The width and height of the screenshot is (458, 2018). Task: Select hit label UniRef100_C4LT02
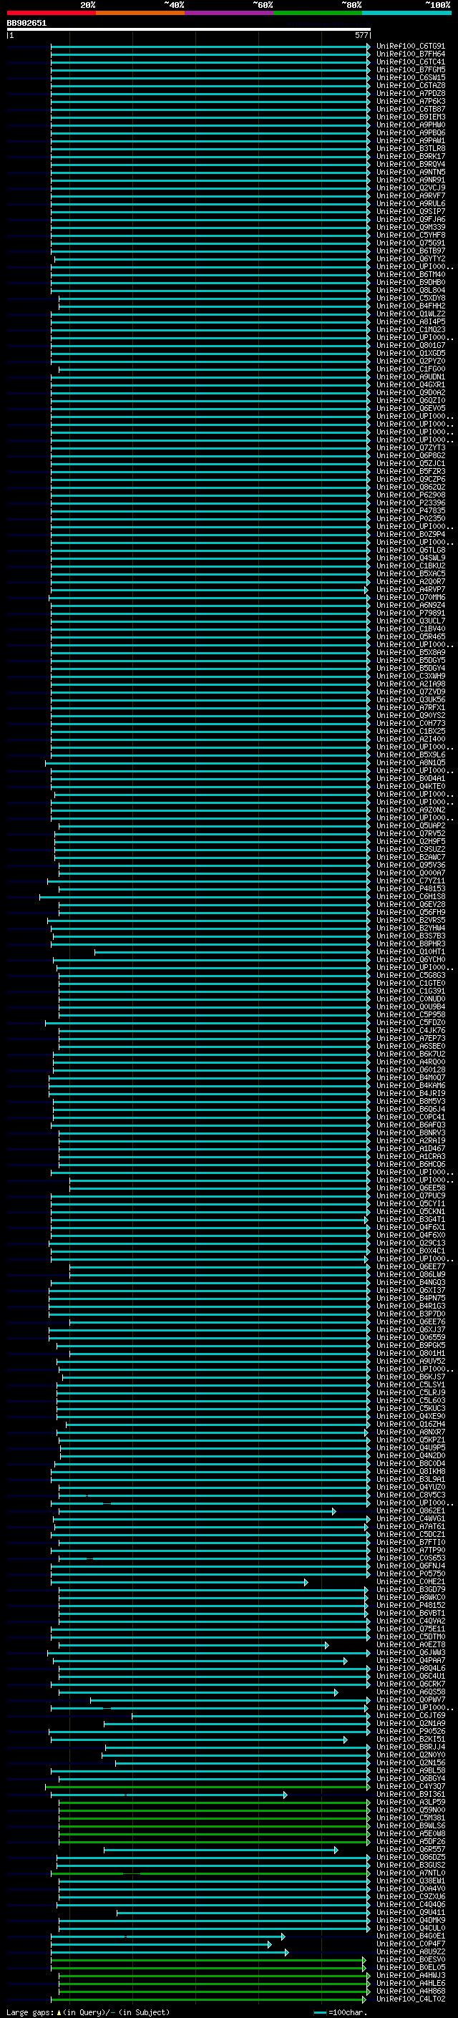click(411, 2000)
